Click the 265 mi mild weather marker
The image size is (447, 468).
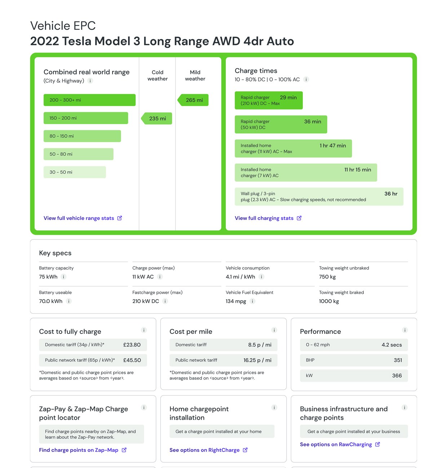pos(193,100)
